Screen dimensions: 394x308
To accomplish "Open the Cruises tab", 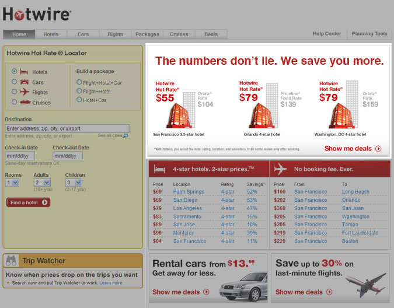I will pos(179,34).
